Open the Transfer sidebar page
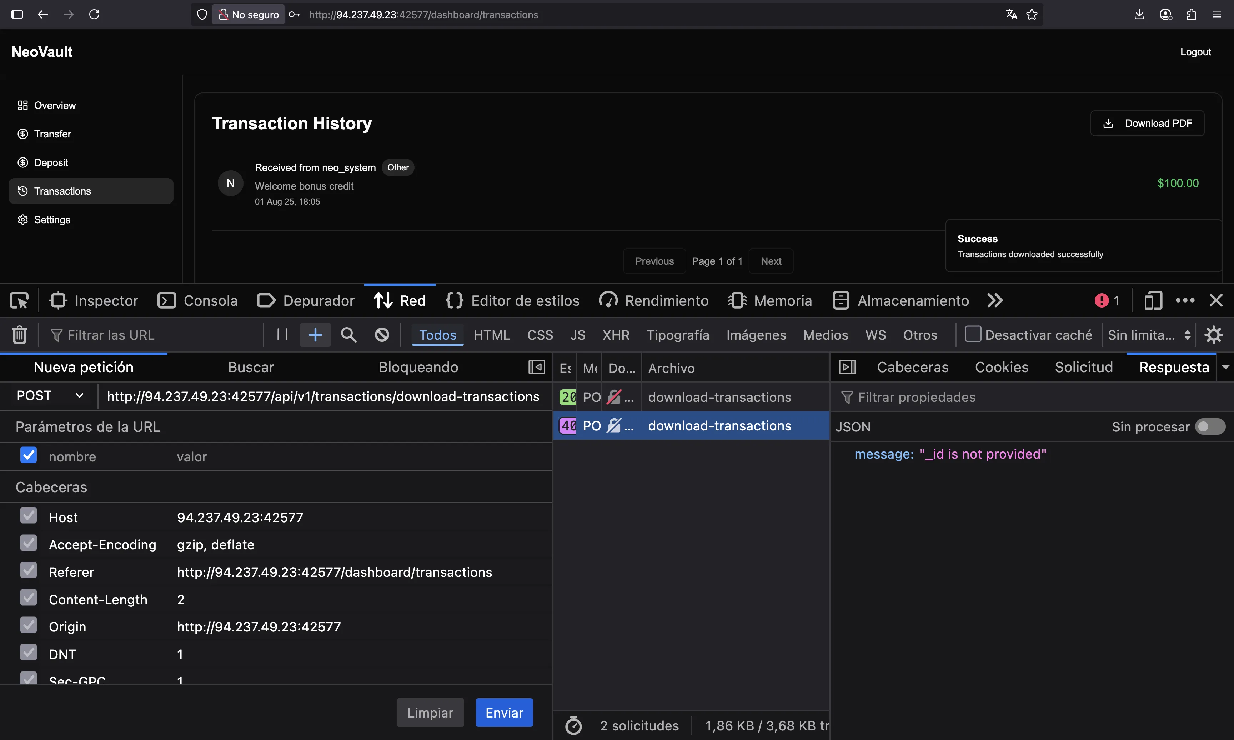The width and height of the screenshot is (1234, 740). pos(91,134)
